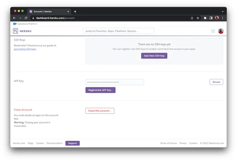237x161 pixels.
Task: Close the Account | Heroku tab
Action: coord(68,11)
